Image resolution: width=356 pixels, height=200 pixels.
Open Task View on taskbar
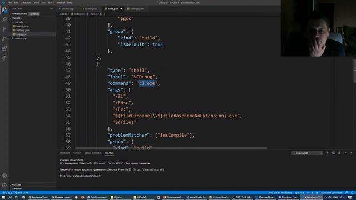coord(17,197)
